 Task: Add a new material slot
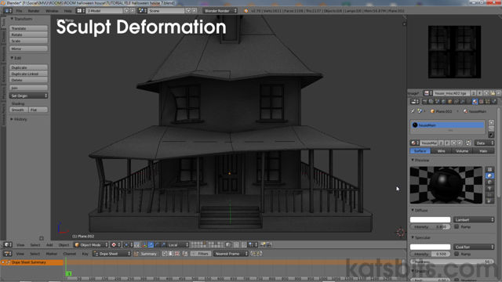[x=491, y=122]
